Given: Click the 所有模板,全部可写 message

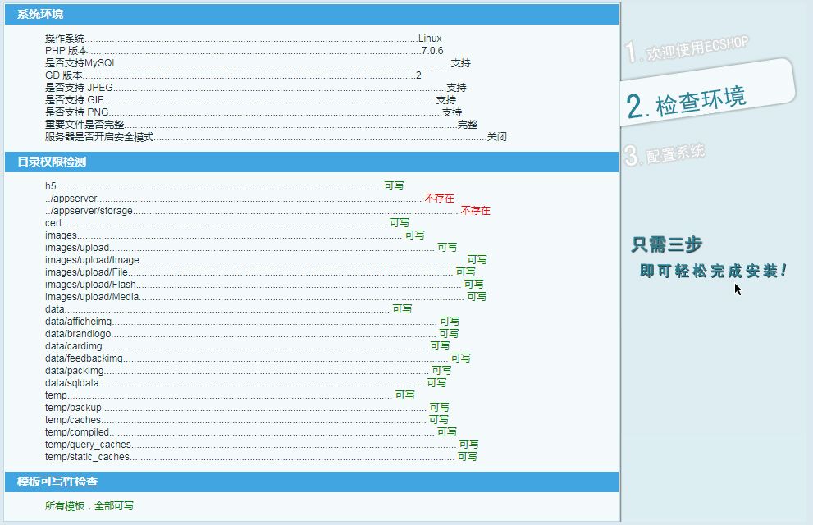Looking at the screenshot, I should [x=89, y=506].
